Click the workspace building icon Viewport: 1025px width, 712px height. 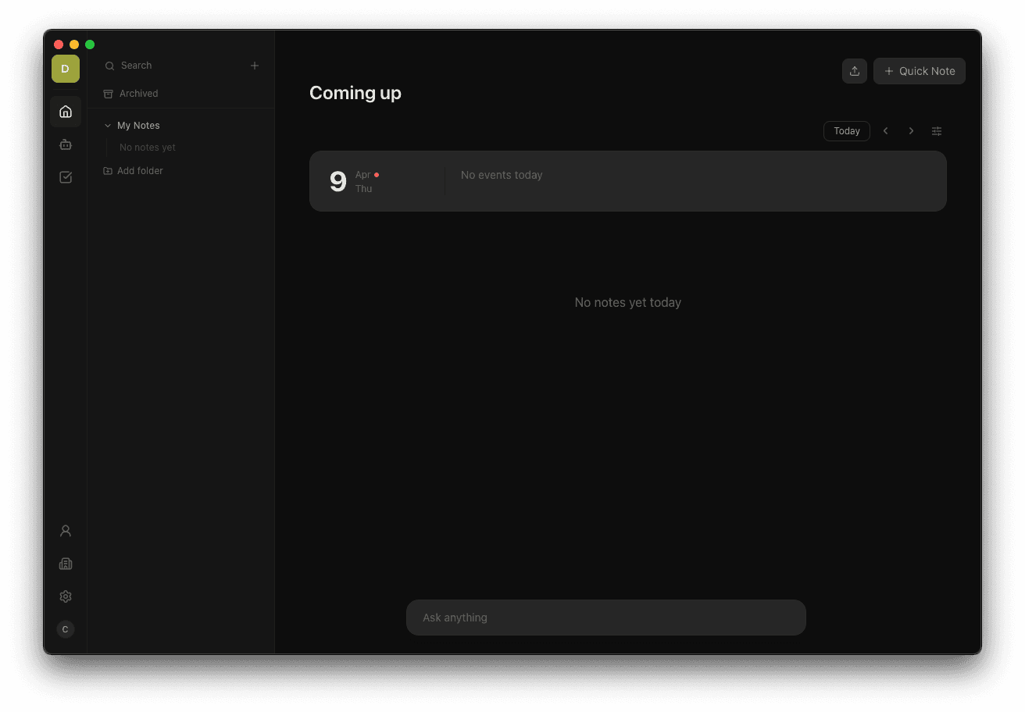click(65, 563)
